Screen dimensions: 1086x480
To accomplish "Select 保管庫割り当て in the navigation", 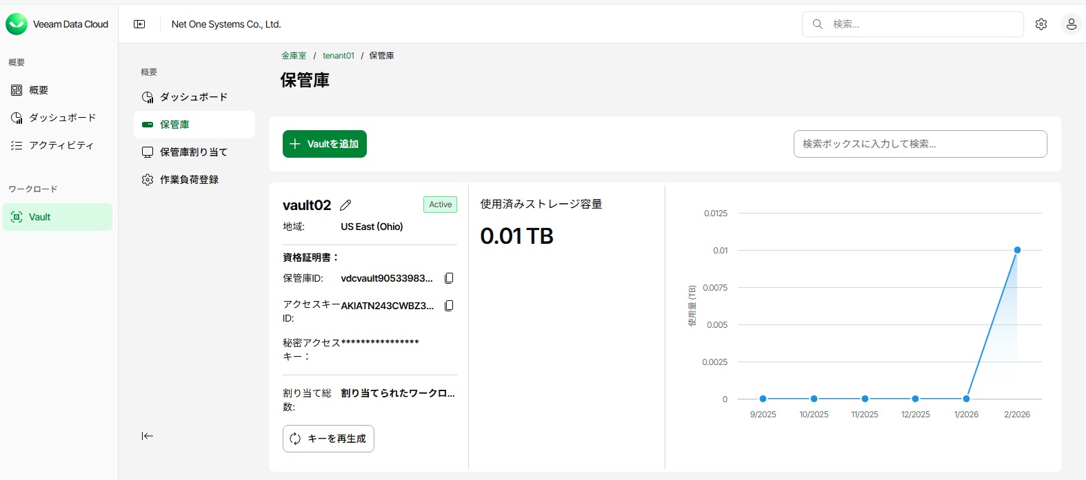I will (x=193, y=152).
